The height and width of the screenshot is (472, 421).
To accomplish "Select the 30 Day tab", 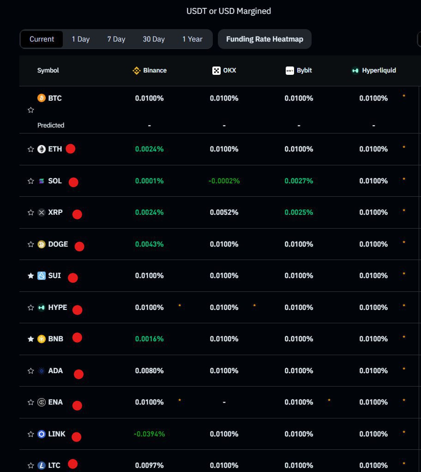I will (x=154, y=39).
